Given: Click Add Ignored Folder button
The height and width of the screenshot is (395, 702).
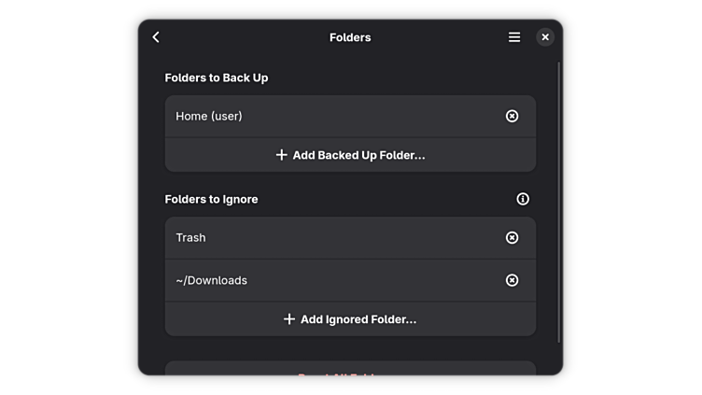Looking at the screenshot, I should click(x=358, y=319).
